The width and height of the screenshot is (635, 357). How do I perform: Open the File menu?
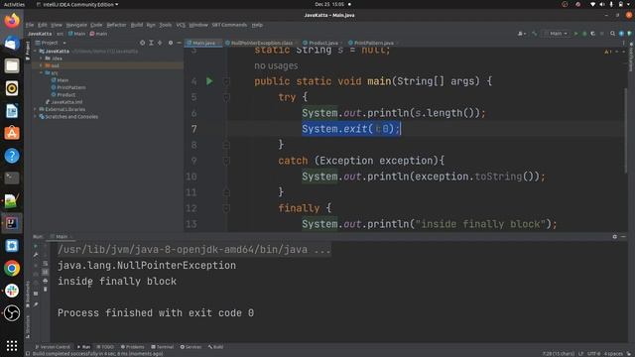(x=30, y=25)
